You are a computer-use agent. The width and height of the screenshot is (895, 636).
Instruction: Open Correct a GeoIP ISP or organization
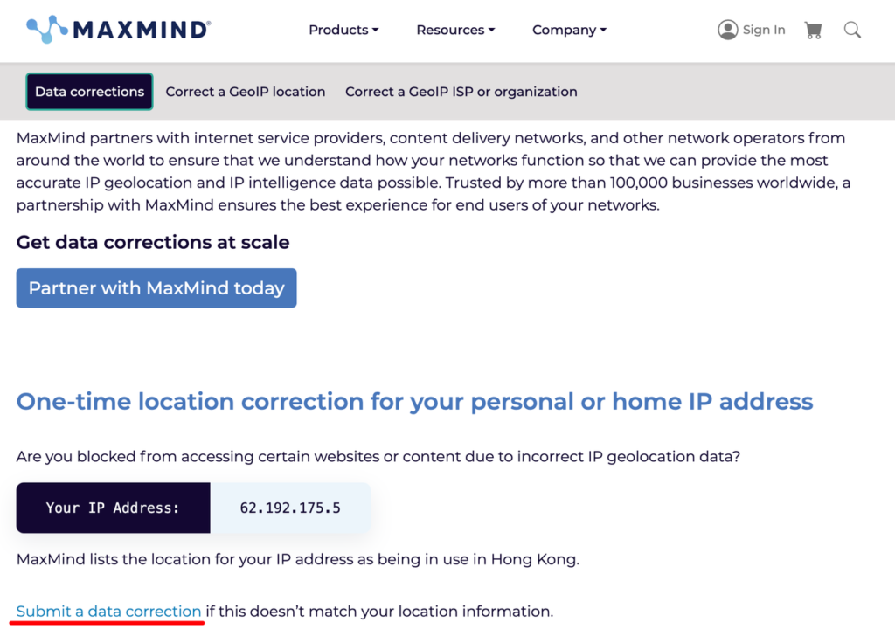click(461, 92)
